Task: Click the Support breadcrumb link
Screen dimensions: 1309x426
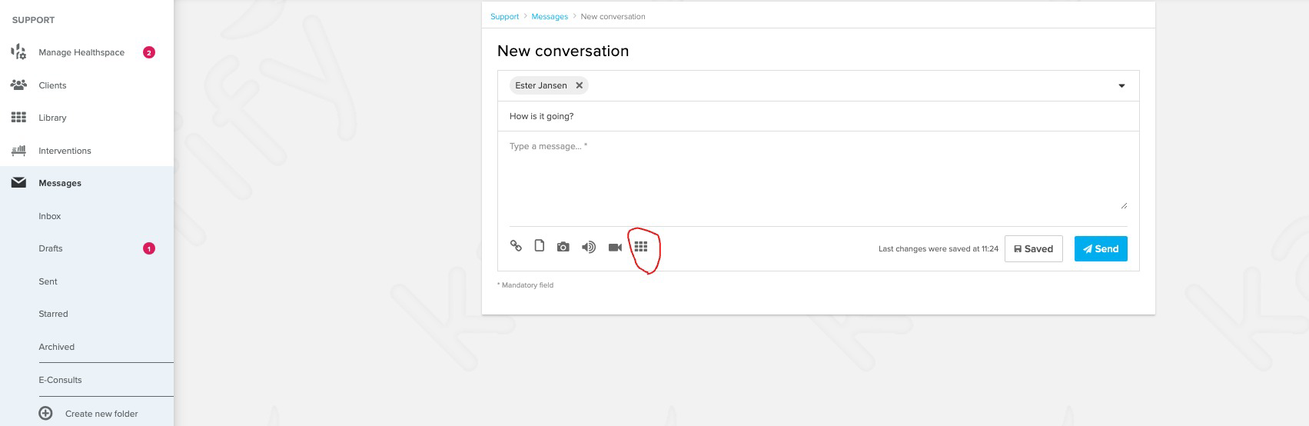Action: tap(504, 16)
